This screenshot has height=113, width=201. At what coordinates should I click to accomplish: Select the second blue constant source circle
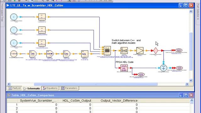14,30
